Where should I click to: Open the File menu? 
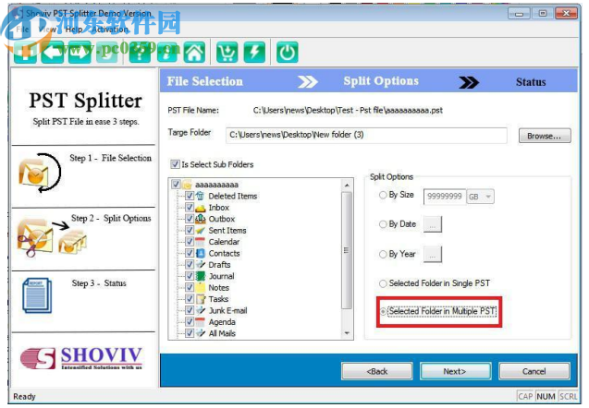pyautogui.click(x=22, y=29)
